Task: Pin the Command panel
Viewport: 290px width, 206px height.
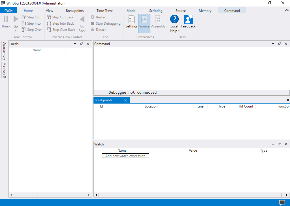Action: [x=279, y=44]
